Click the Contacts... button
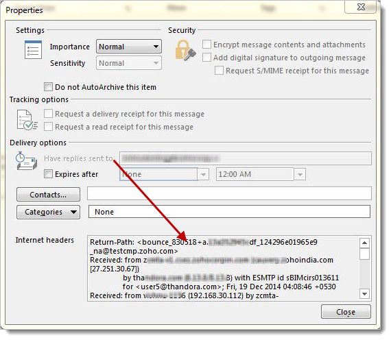The image size is (391, 340). (49, 195)
